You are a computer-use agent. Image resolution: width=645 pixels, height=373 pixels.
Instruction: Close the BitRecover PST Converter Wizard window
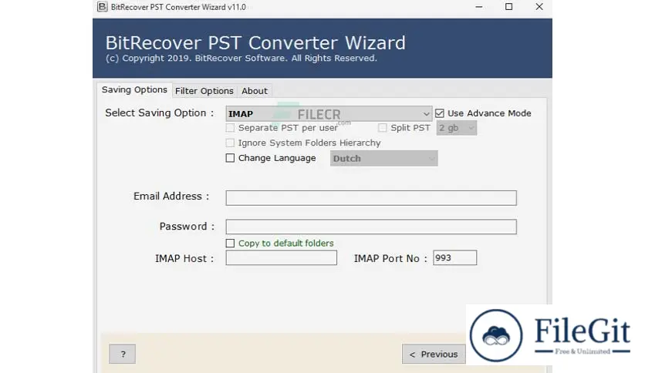539,7
